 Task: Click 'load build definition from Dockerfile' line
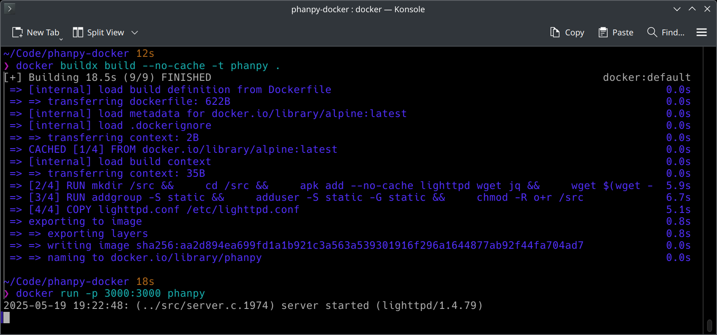pyautogui.click(x=170, y=90)
